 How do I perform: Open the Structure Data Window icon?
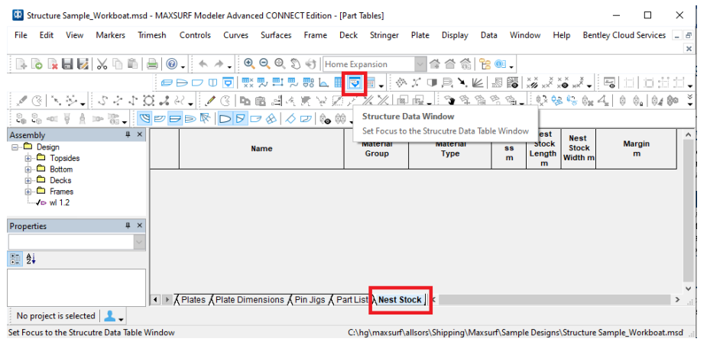click(x=355, y=83)
